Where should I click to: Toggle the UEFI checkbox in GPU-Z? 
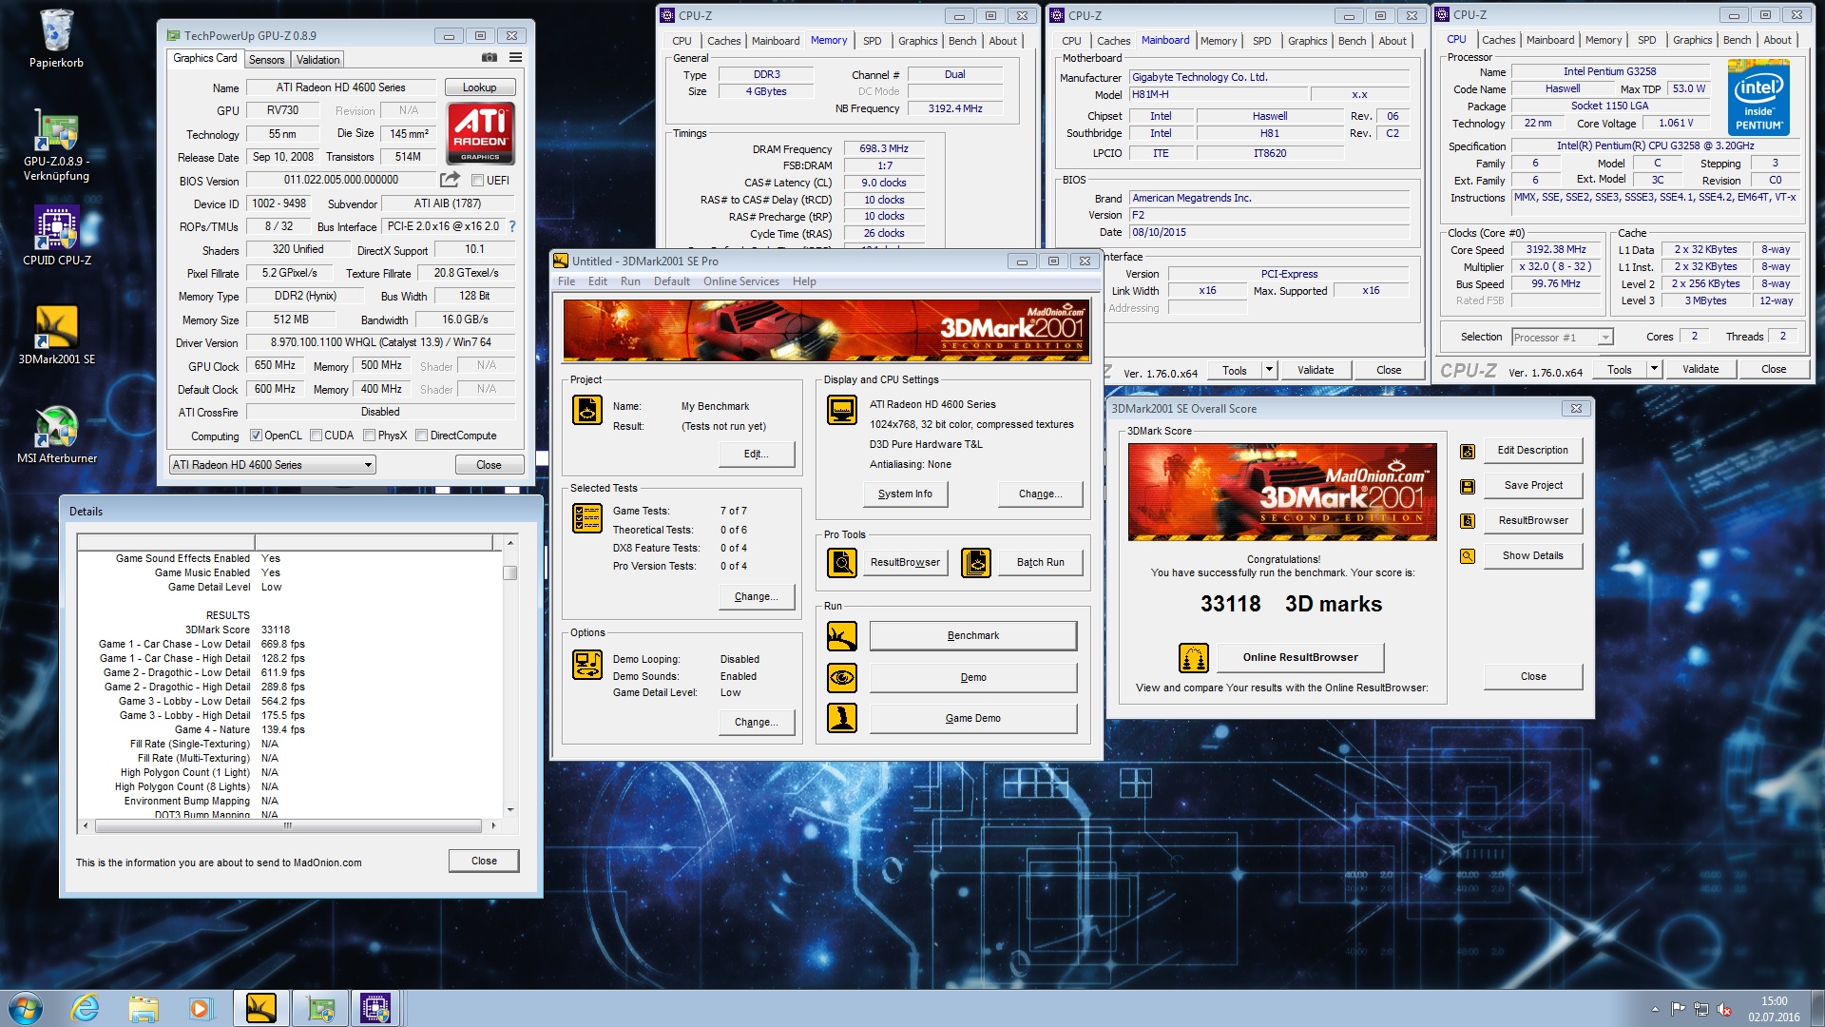[478, 181]
